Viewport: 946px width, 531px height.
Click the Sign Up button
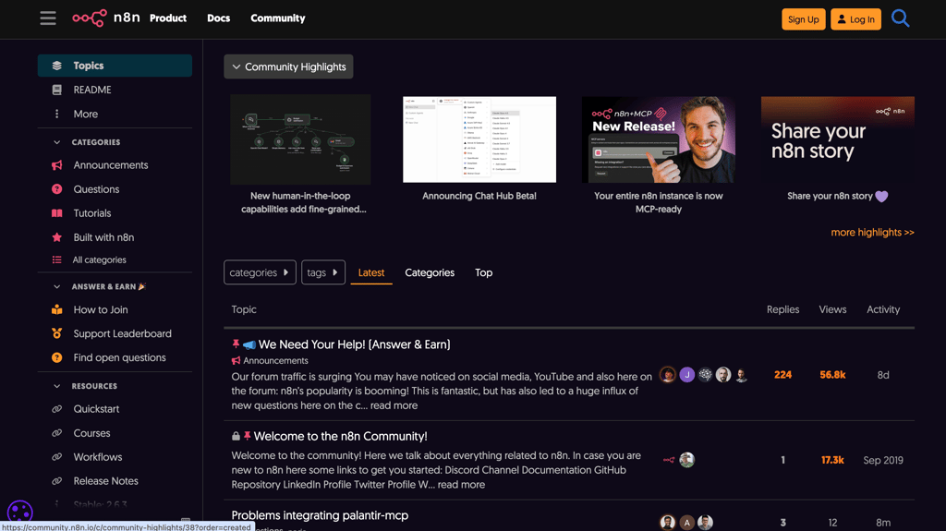click(x=803, y=19)
